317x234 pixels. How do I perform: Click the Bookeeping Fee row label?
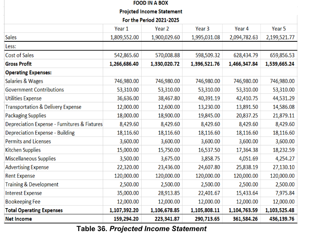[23, 202]
